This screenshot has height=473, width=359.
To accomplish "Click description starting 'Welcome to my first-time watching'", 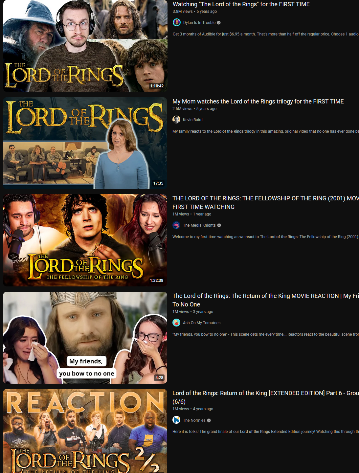I will pos(266,237).
